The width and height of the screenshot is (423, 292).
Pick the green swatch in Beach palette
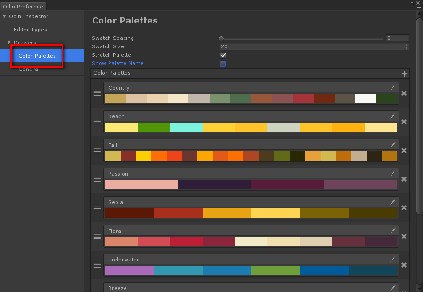(x=154, y=127)
